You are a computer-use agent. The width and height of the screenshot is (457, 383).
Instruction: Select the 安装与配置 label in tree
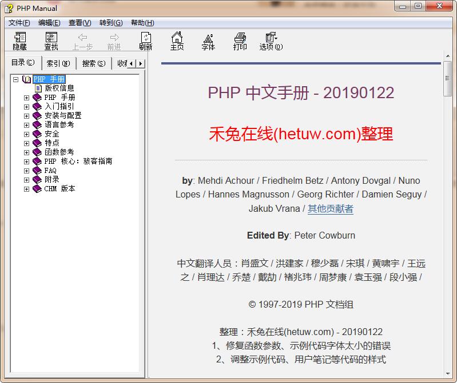63,115
